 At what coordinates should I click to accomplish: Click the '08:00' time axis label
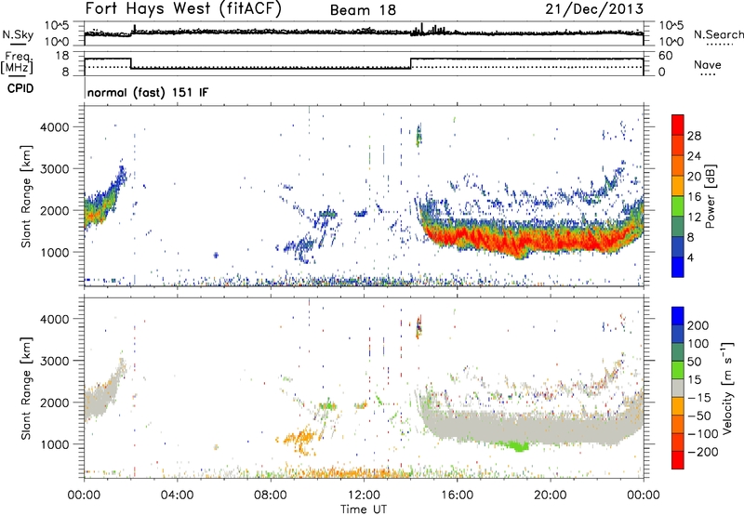pos(271,495)
